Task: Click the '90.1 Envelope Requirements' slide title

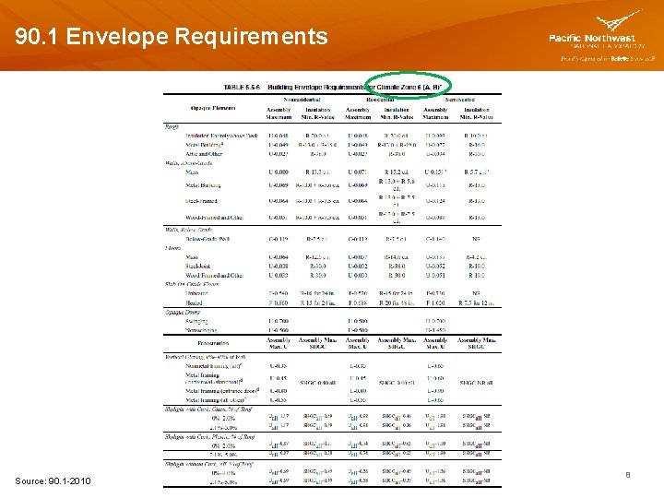Action: pyautogui.click(x=172, y=36)
